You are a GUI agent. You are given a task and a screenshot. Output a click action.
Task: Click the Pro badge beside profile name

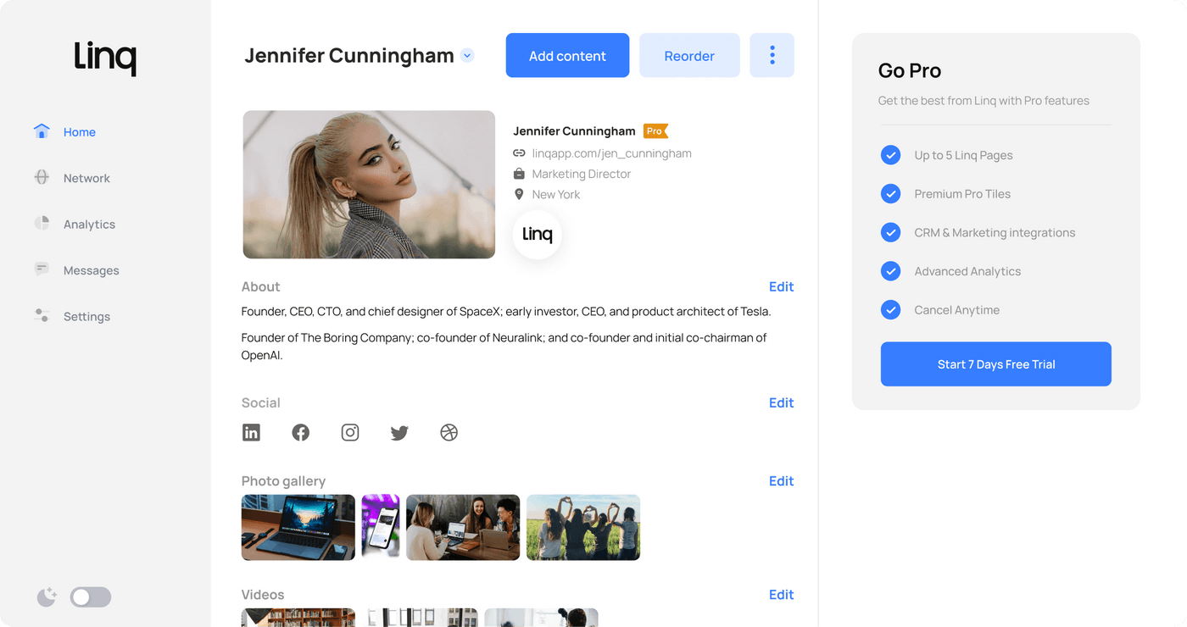pyautogui.click(x=655, y=130)
